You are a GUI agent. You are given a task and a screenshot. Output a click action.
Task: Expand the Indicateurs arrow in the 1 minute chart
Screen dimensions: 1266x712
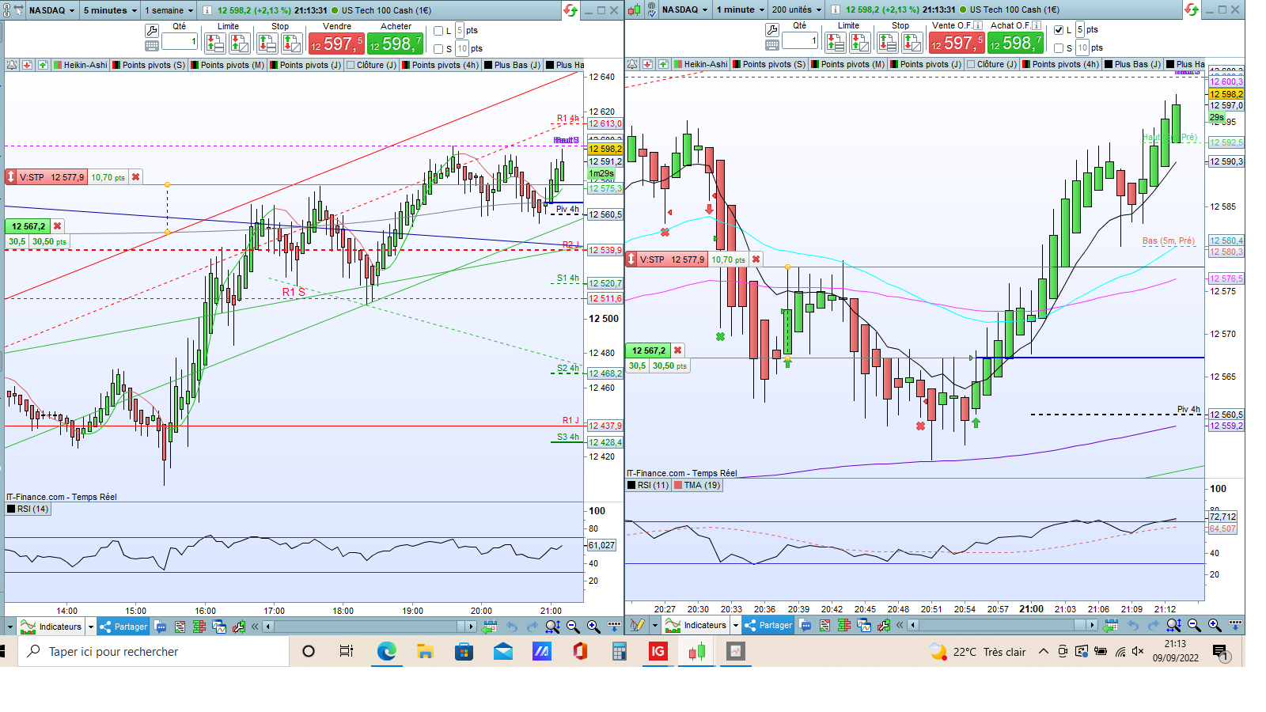(x=735, y=625)
